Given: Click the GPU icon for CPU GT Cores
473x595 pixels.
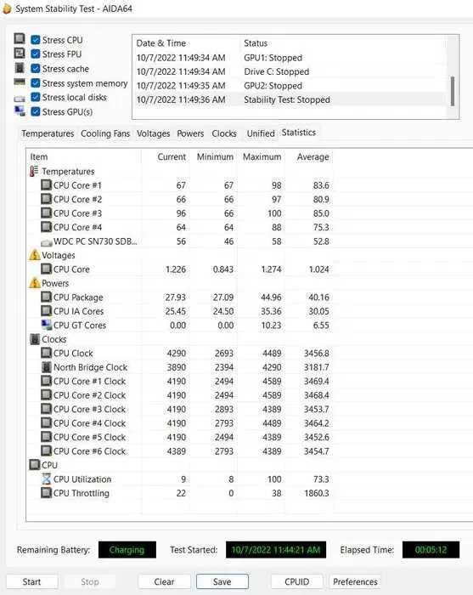Looking at the screenshot, I should click(46, 325).
